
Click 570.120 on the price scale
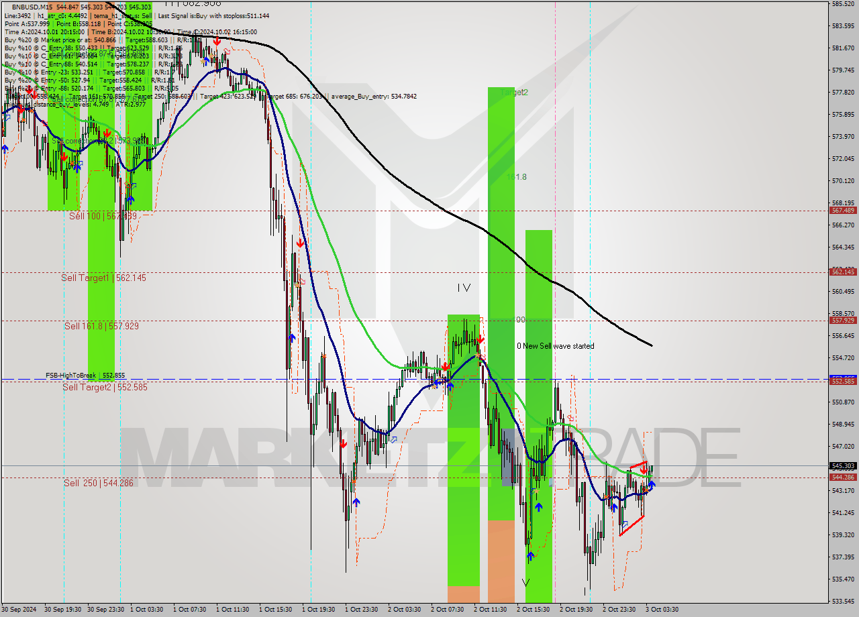[x=843, y=181]
